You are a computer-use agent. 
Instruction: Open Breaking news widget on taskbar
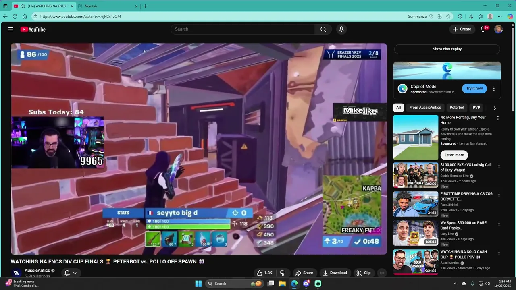[x=22, y=284]
